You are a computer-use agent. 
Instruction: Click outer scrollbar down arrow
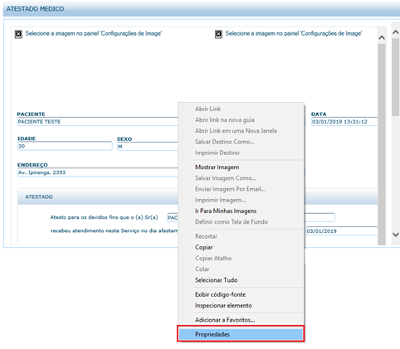396,235
